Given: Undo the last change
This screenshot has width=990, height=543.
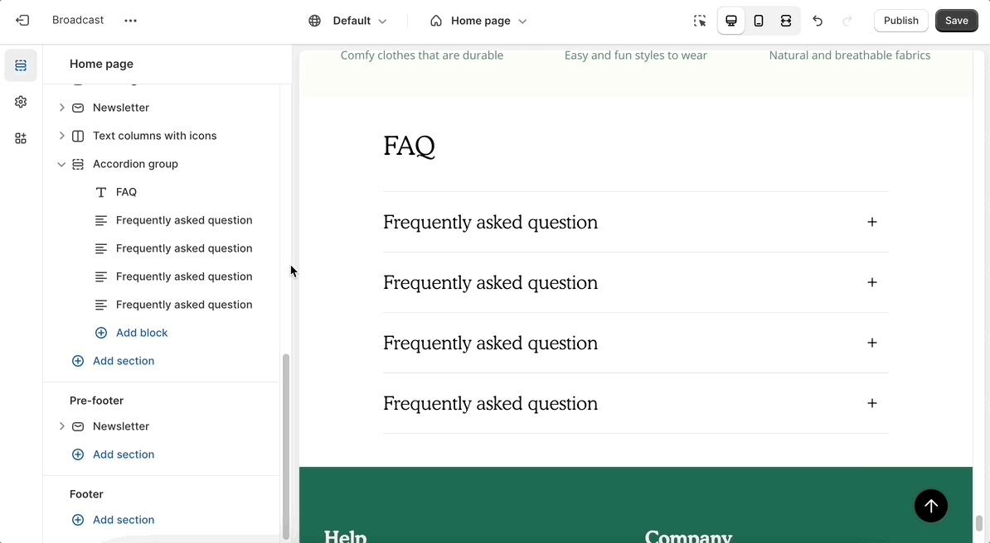Looking at the screenshot, I should (x=818, y=21).
